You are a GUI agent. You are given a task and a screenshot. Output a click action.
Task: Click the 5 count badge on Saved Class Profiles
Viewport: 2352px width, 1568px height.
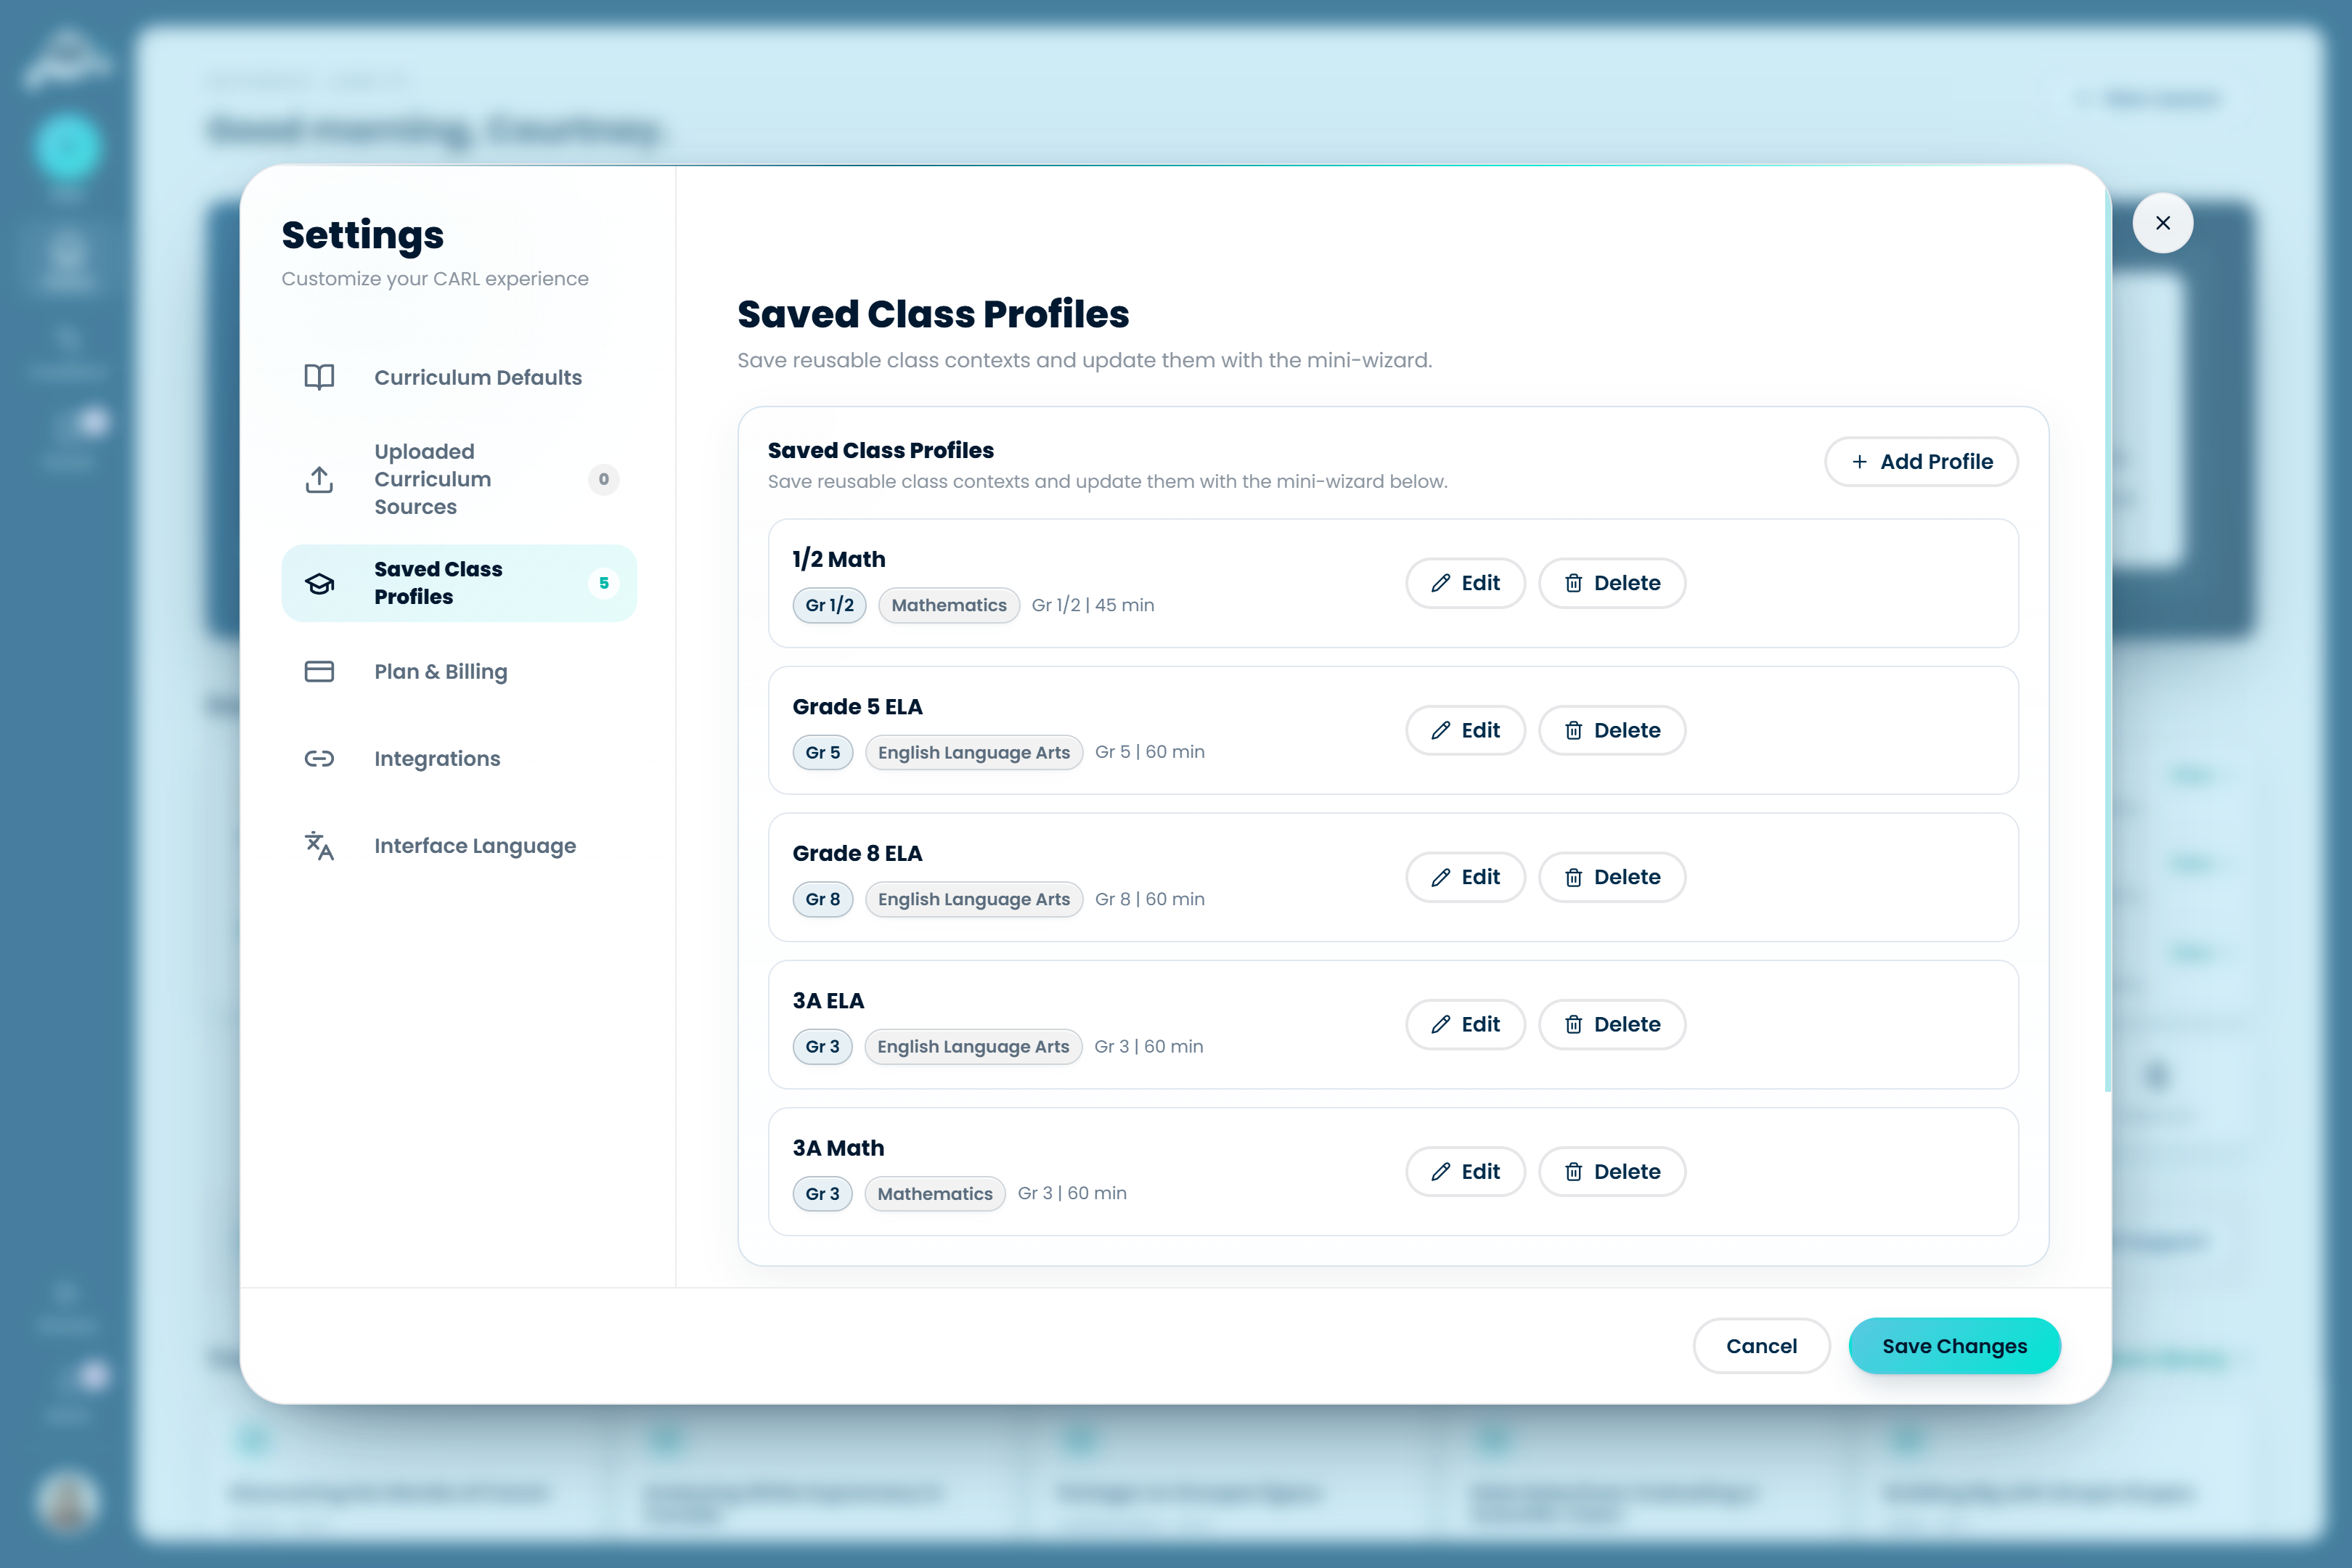[x=603, y=583]
